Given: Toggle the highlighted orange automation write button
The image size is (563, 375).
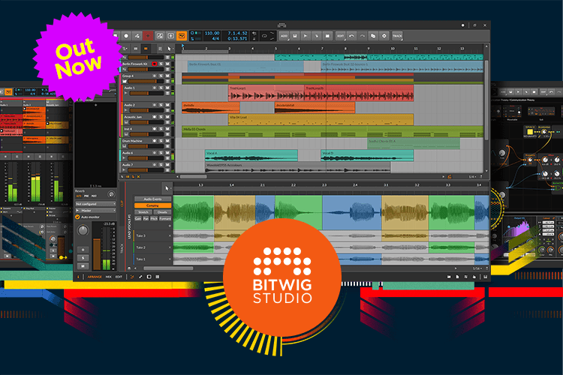Looking at the screenshot, I should click(x=182, y=35).
